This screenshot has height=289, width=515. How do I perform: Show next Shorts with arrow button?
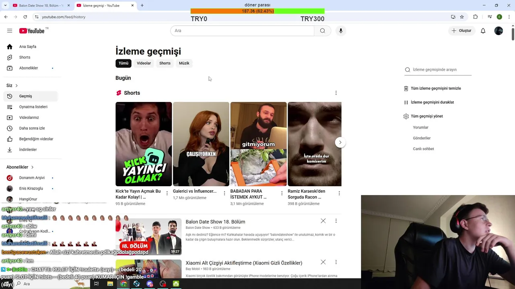coord(340,142)
